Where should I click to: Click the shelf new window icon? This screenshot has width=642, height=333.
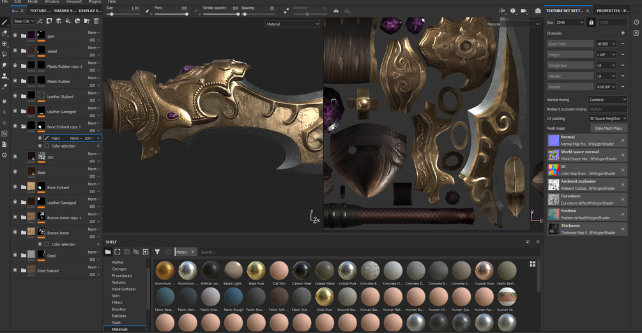pos(118,252)
